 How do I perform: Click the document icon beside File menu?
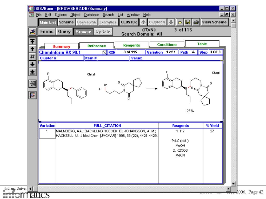[x=31, y=15]
